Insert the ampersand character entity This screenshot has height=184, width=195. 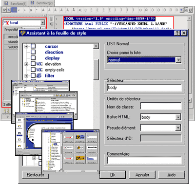click(x=31, y=10)
